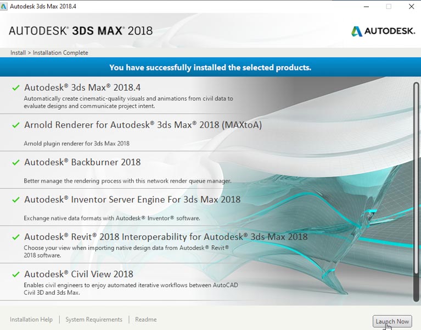The image size is (421, 330).
Task: Click the 'Exchange native data formats' description
Action: pyautogui.click(x=112, y=218)
